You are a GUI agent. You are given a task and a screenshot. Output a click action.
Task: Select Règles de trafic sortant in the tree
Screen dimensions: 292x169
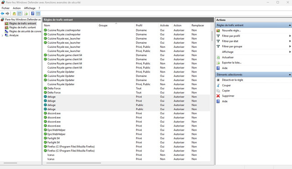tap(22, 27)
